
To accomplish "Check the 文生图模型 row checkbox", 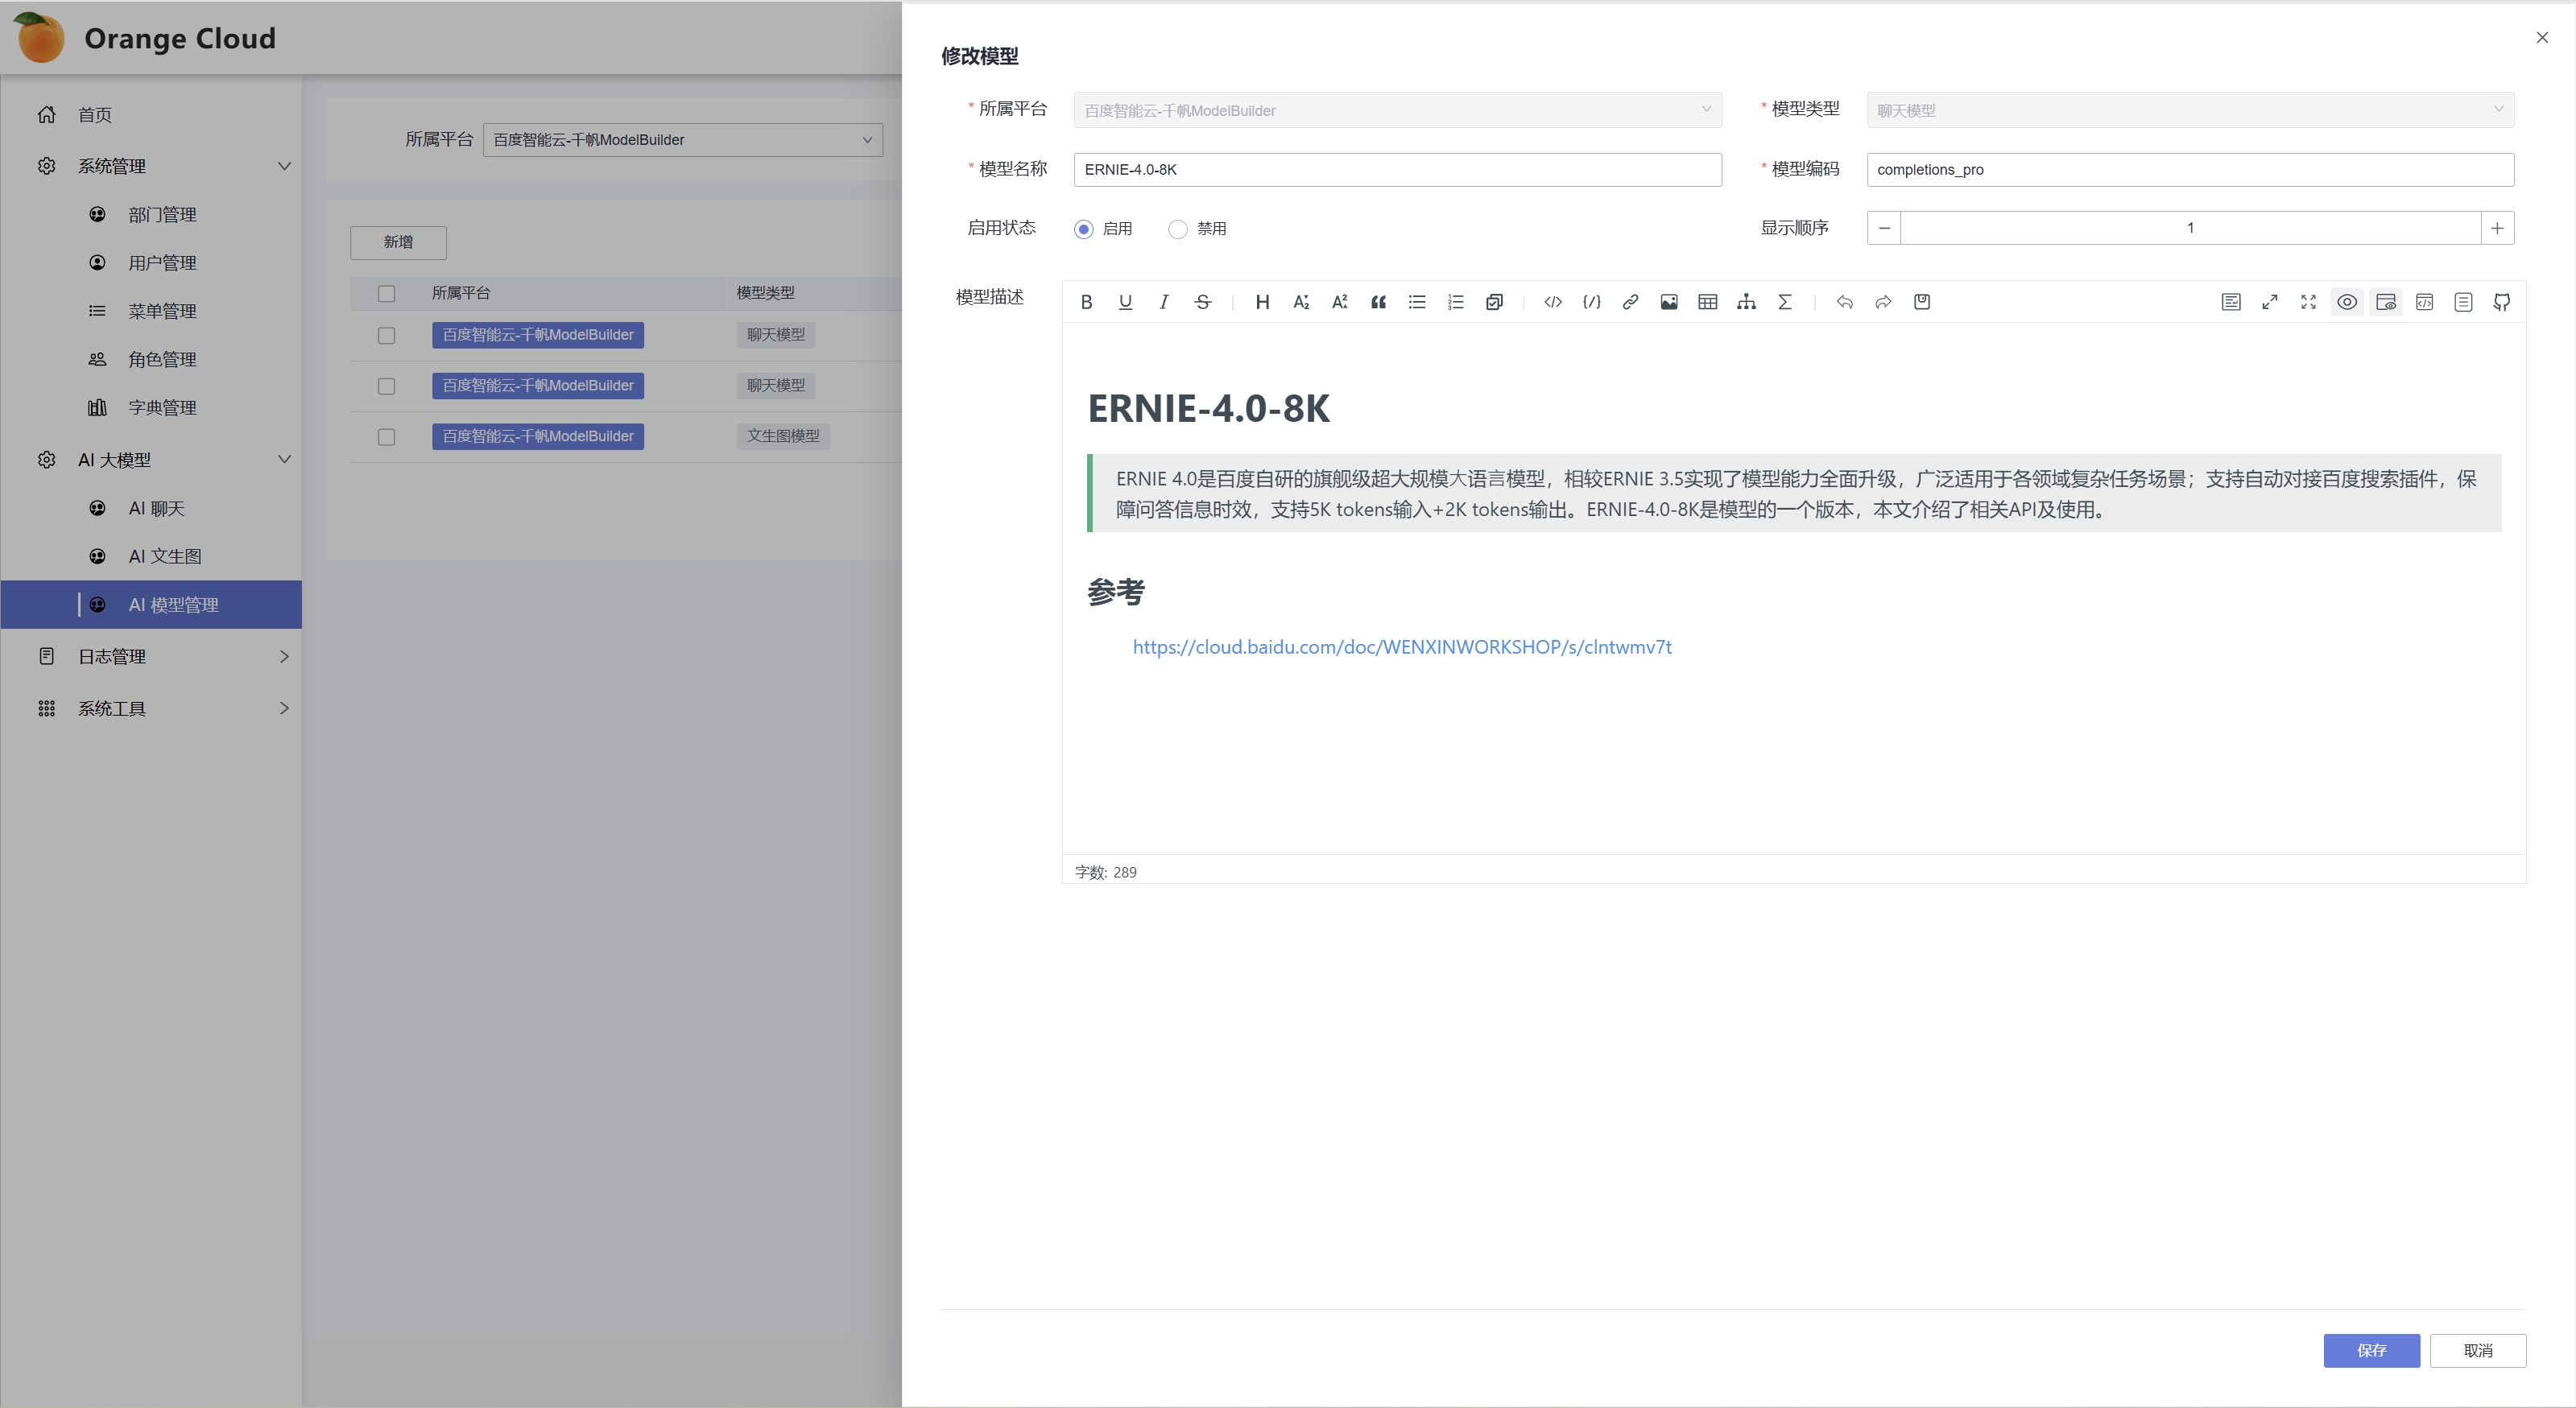I will (x=386, y=438).
